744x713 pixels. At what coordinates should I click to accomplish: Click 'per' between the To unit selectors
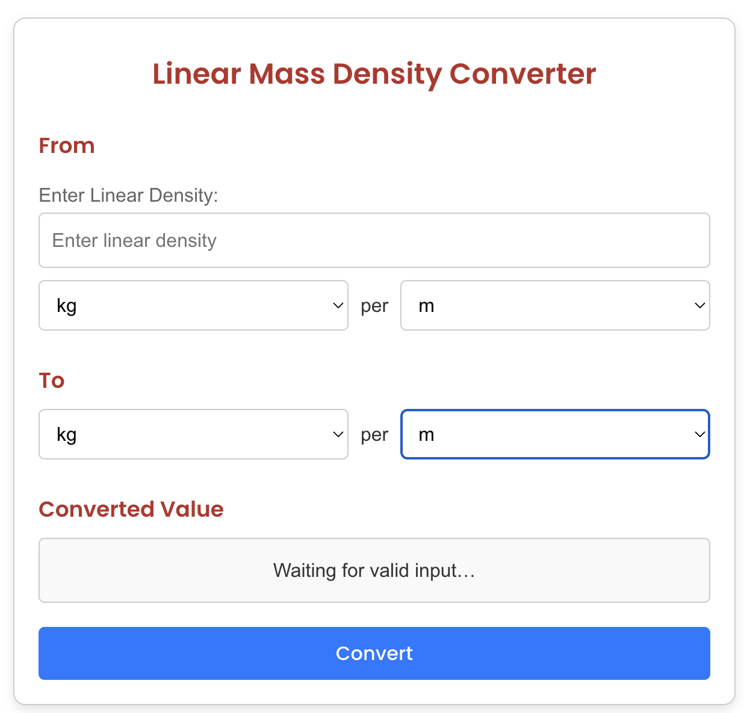[374, 434]
